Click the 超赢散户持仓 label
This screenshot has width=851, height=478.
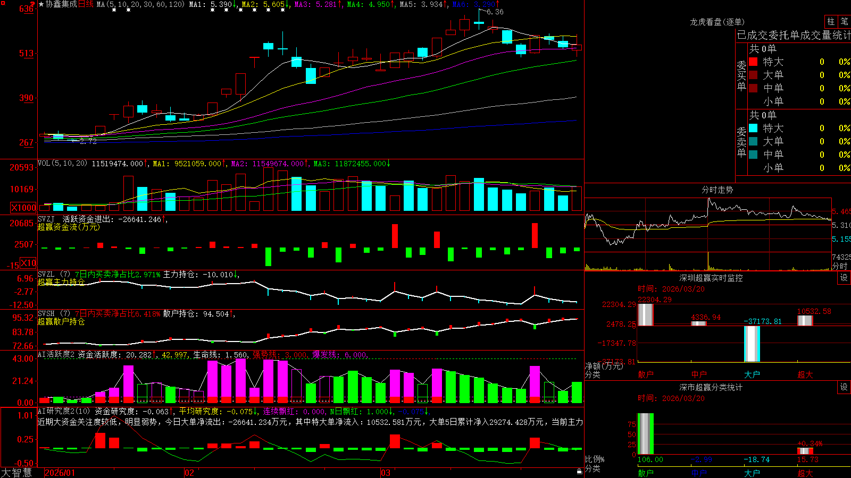click(61, 321)
